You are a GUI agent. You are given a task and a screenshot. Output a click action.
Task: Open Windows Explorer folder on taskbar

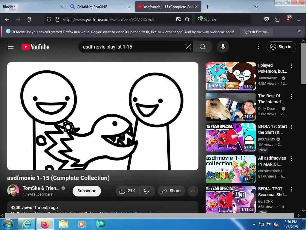click(64, 224)
